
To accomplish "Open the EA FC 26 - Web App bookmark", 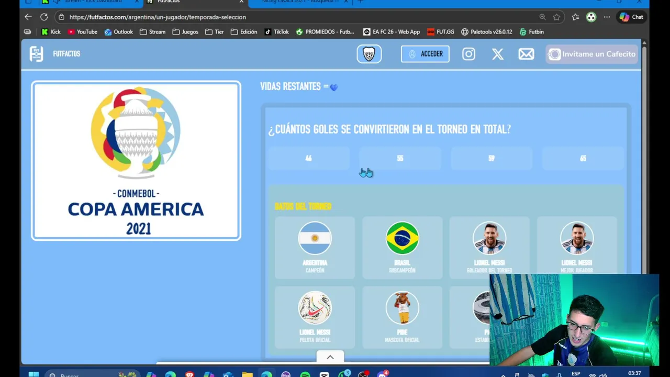I will tap(392, 32).
